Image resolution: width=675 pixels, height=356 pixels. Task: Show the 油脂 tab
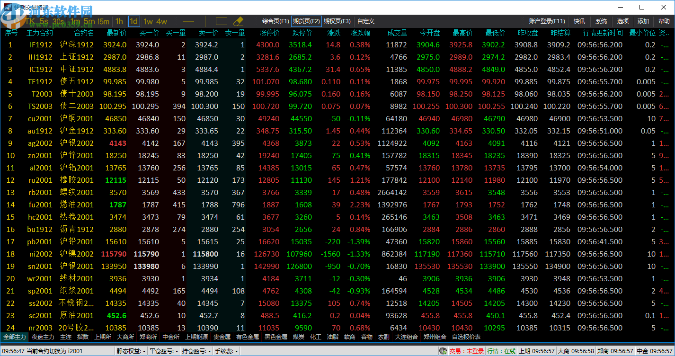click(333, 337)
